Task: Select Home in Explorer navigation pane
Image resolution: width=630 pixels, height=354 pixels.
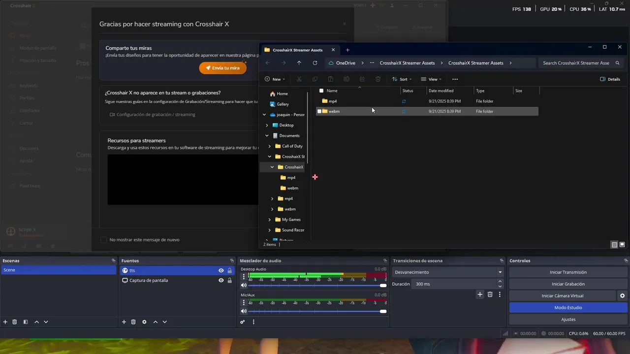Action: point(282,93)
